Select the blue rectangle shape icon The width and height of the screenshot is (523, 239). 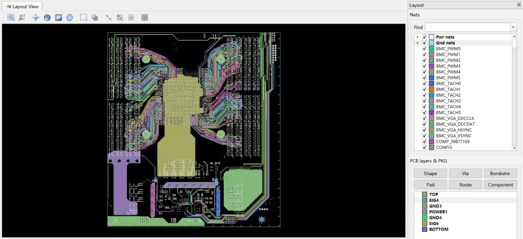click(x=59, y=17)
